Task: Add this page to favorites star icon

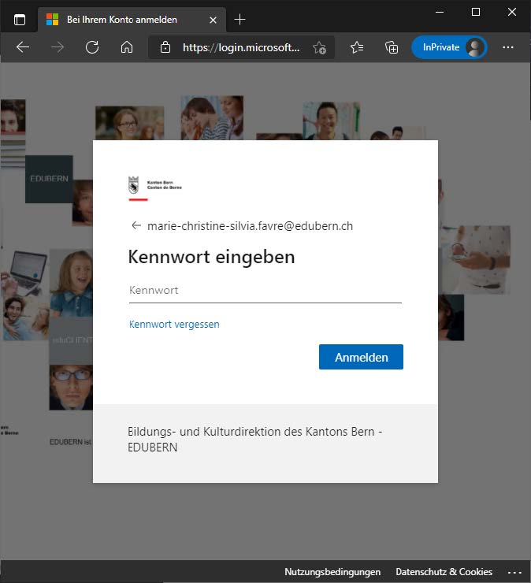Action: coord(319,47)
